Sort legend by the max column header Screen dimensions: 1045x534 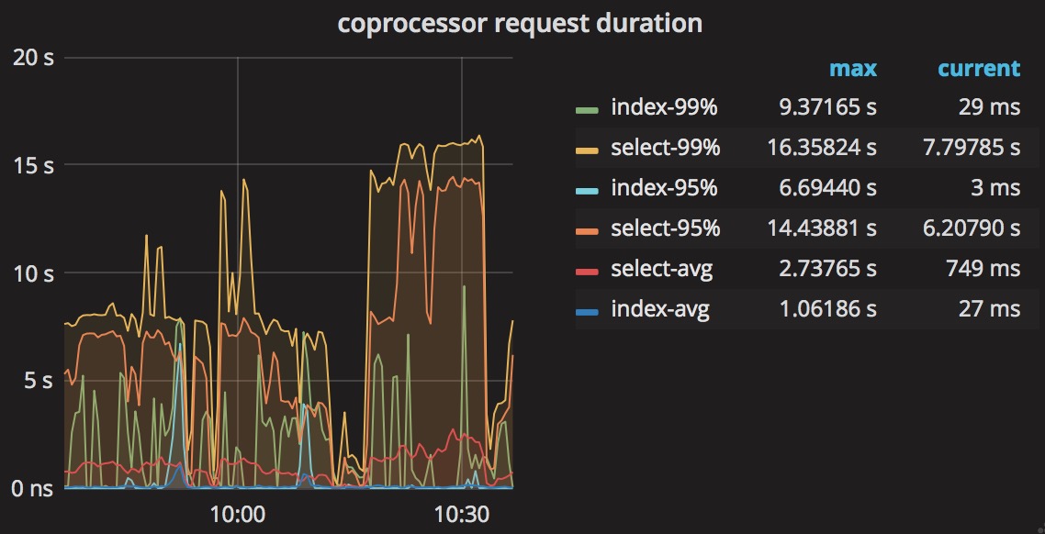point(851,68)
